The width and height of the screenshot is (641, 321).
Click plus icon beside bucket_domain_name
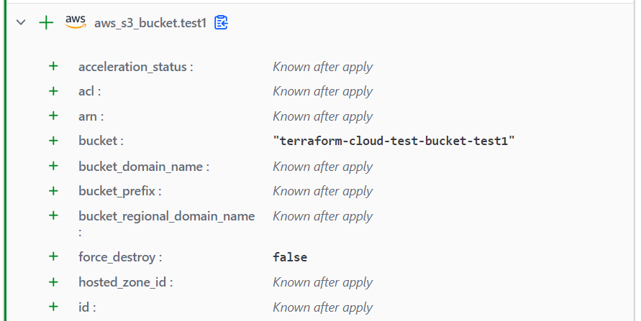coord(53,166)
